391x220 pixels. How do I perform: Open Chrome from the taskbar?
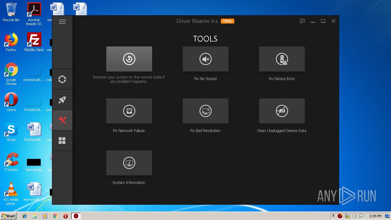coord(55,216)
